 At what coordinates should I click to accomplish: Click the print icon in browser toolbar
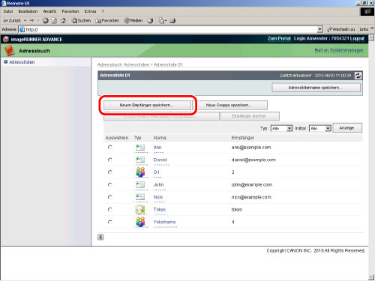click(172, 21)
